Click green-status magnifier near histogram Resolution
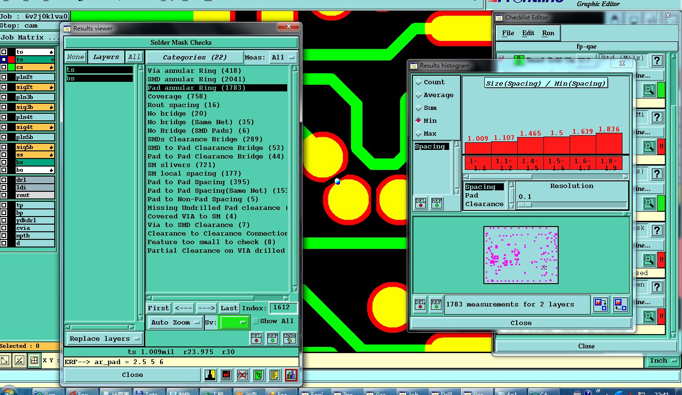This screenshot has height=395, width=682. pos(649,203)
